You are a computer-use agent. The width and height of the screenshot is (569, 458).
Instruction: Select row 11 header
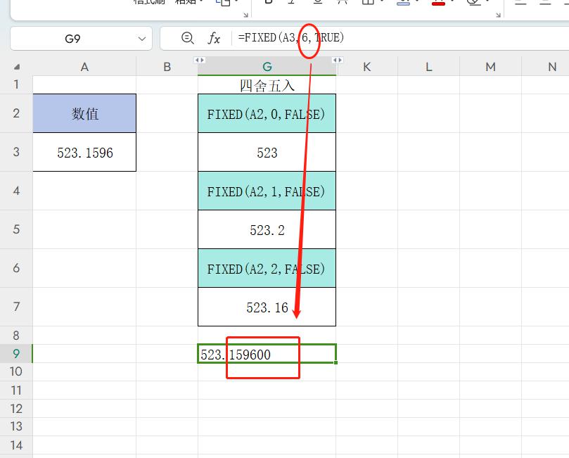pos(16,390)
